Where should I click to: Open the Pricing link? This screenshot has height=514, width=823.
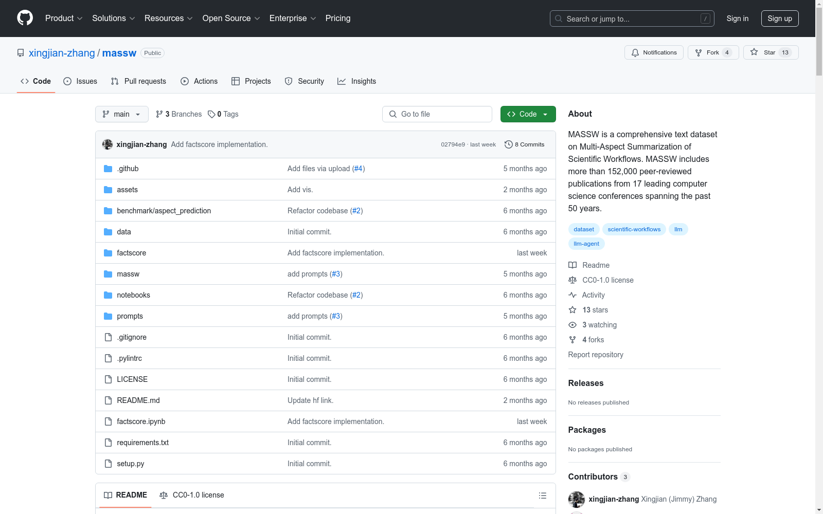(338, 19)
